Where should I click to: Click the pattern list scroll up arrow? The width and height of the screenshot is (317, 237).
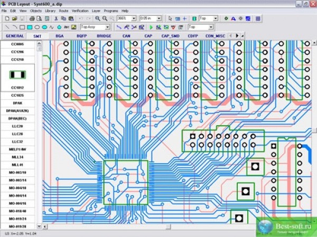click(x=39, y=43)
